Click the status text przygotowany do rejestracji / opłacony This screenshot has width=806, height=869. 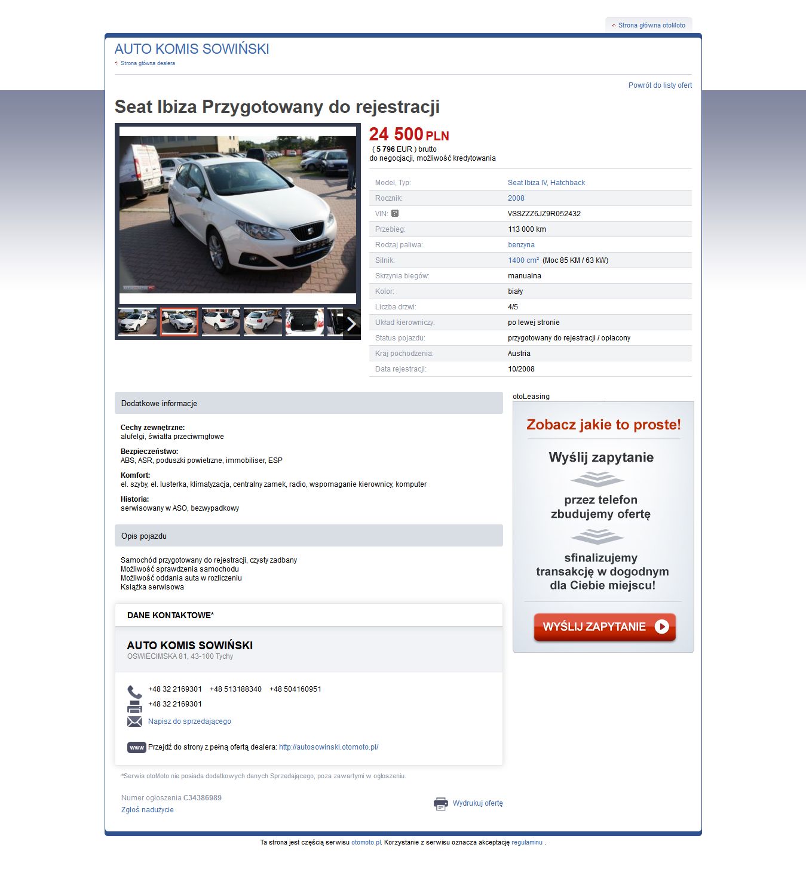[569, 338]
